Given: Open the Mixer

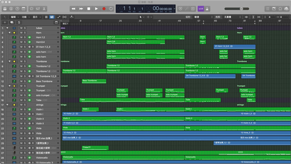Looking at the screenshot, I should click(x=38, y=9).
